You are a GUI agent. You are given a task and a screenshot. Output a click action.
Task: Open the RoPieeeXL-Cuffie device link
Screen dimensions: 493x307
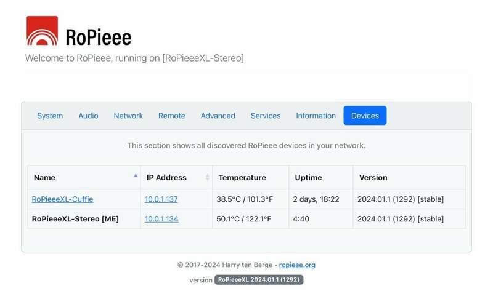pyautogui.click(x=62, y=199)
